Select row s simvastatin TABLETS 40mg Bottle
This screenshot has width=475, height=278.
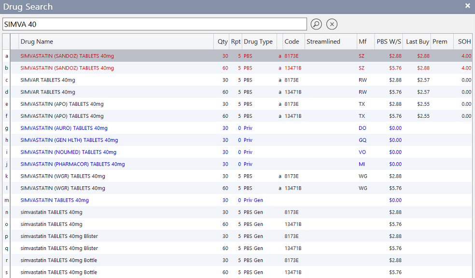pyautogui.click(x=237, y=272)
